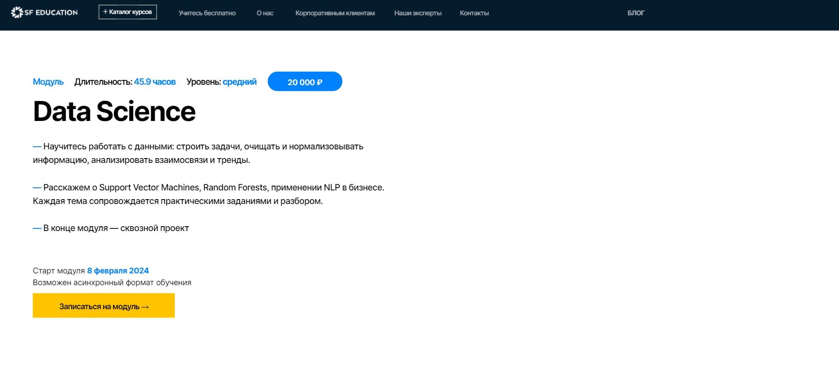This screenshot has height=390, width=839.
Task: Click the Возможен асинхронный формат обучения text
Action: click(112, 283)
